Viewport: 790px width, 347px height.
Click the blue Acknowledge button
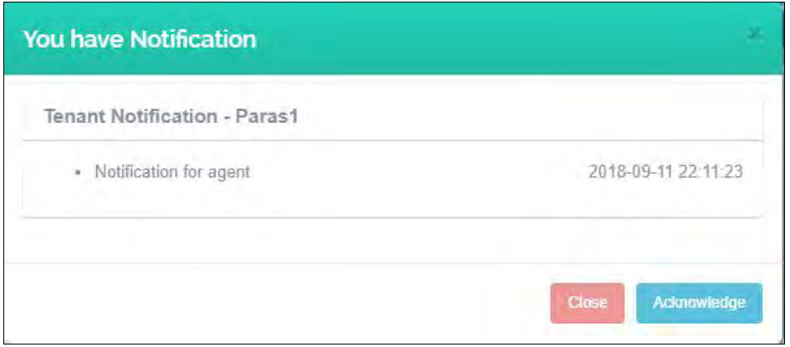click(699, 303)
